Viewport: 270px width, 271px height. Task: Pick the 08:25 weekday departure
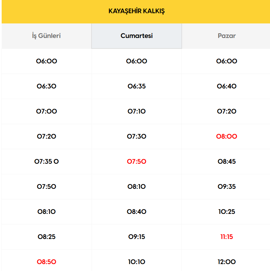[x=47, y=237]
